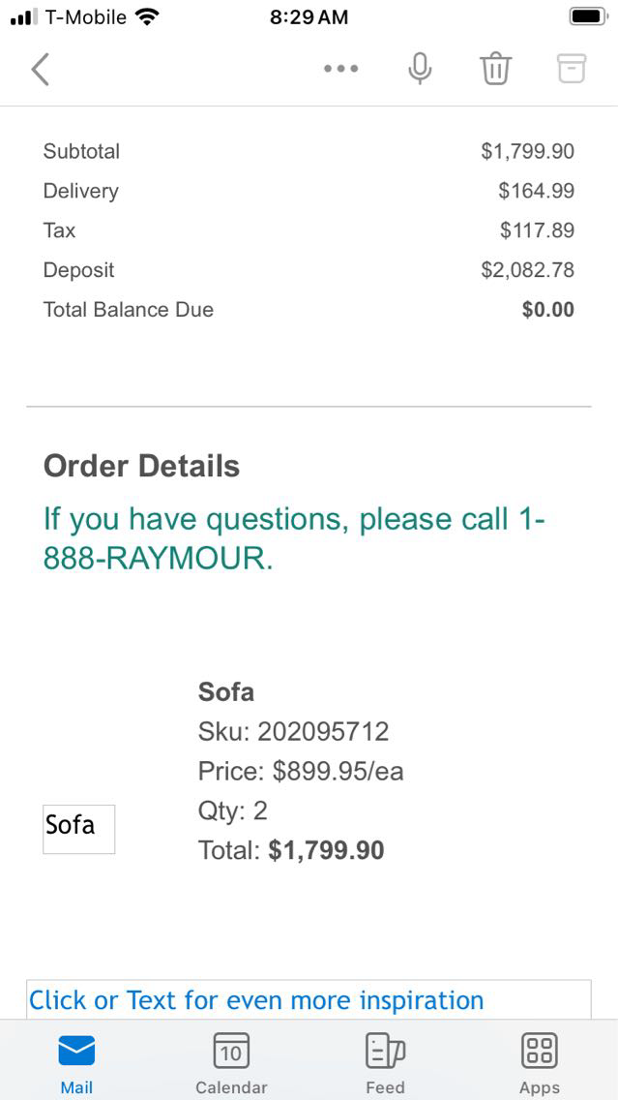
Task: Tap the microphone dictation icon
Action: click(x=420, y=69)
